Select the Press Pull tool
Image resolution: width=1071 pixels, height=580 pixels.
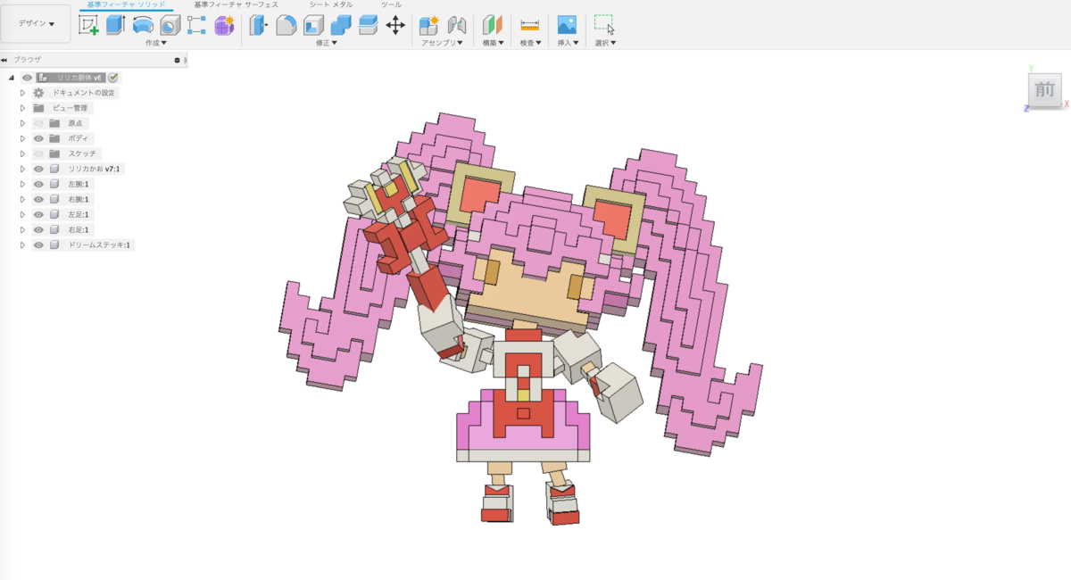coord(258,25)
